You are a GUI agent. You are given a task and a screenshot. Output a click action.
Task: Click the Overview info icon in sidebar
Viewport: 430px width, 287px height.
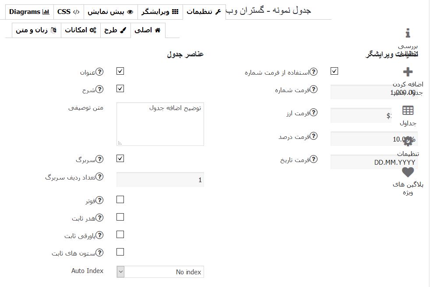(408, 33)
